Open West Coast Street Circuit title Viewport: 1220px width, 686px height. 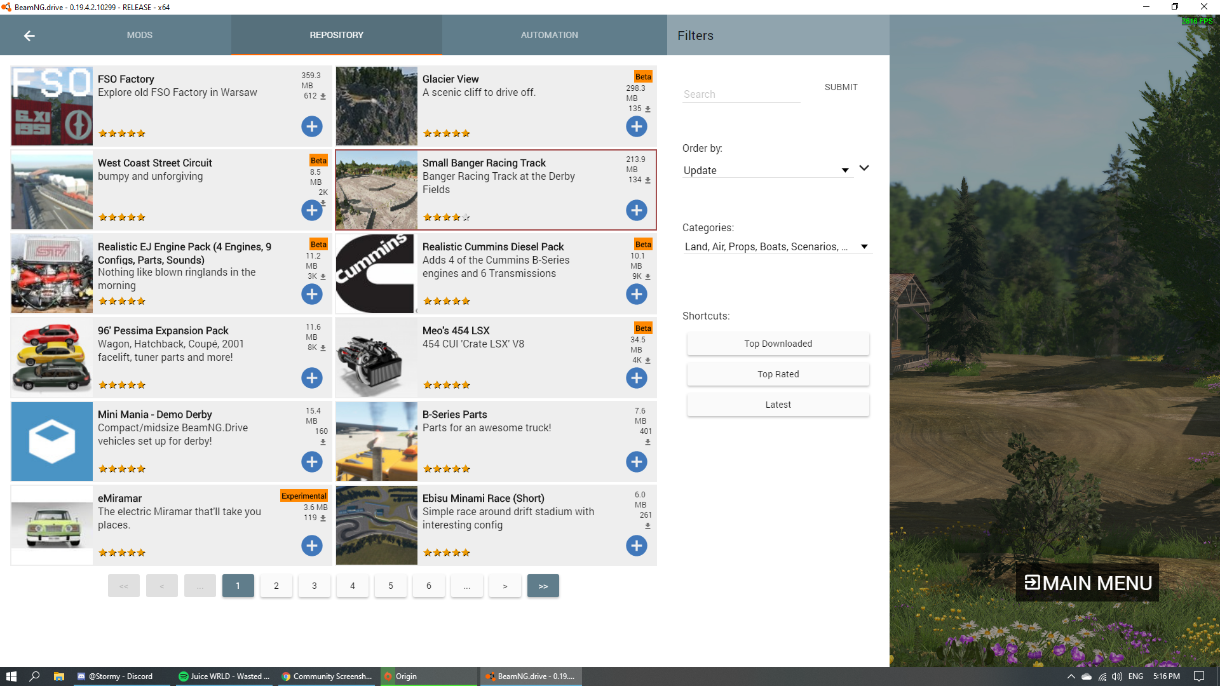click(x=154, y=163)
